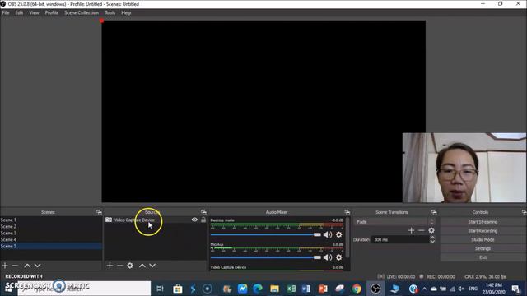Click the webcam preview in canvas
527x296 pixels.
coord(464,168)
